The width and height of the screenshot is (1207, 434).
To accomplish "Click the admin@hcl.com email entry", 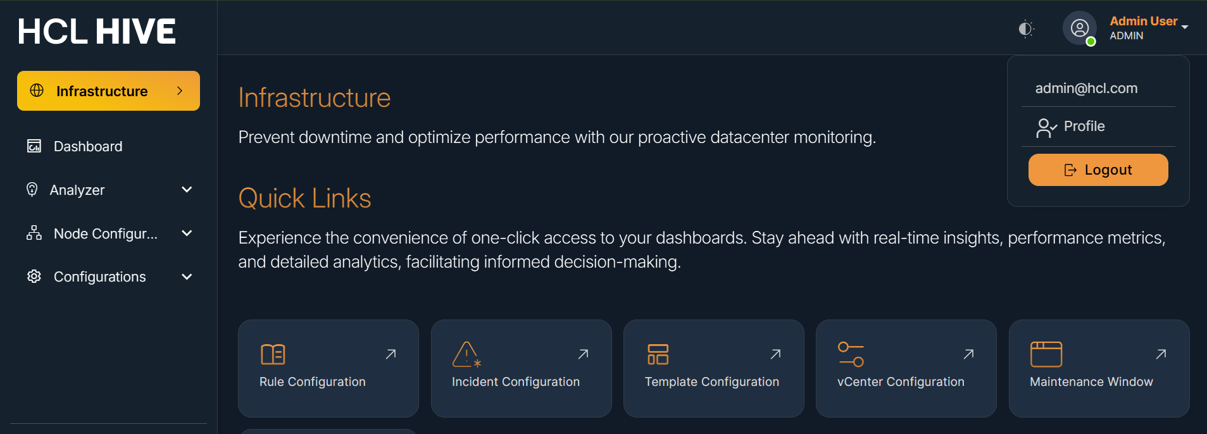I will tap(1086, 89).
